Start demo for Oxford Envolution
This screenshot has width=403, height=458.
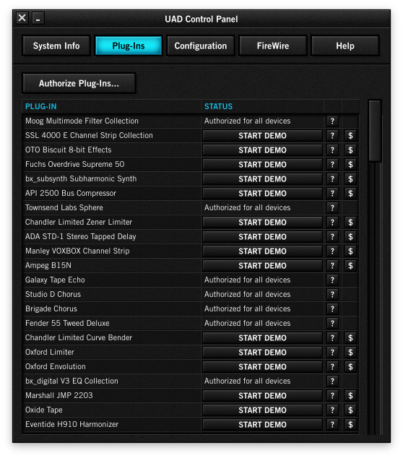pyautogui.click(x=262, y=367)
